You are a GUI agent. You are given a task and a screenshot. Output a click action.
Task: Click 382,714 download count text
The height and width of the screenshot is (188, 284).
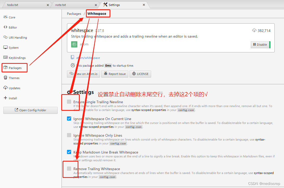point(264,31)
